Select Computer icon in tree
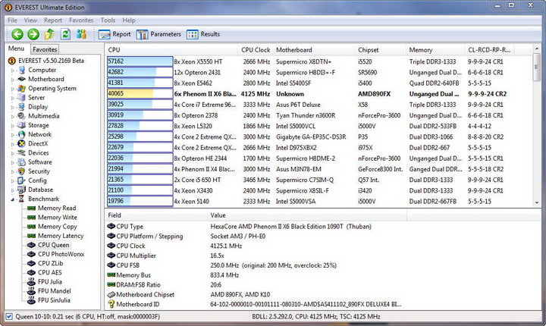This screenshot has height=326, width=546. [x=22, y=70]
